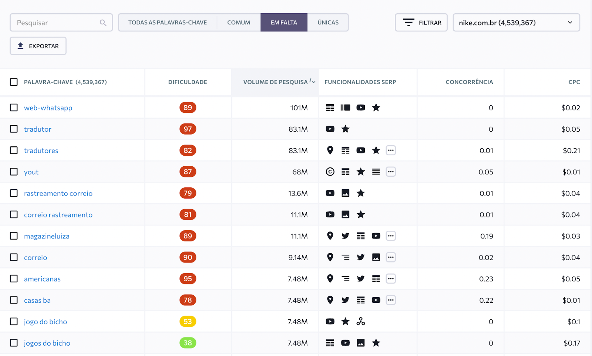
Task: Click the search magnifier icon
Action: pyautogui.click(x=103, y=23)
